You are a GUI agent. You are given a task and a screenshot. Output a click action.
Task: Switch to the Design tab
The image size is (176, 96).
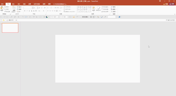click(x=19, y=4)
